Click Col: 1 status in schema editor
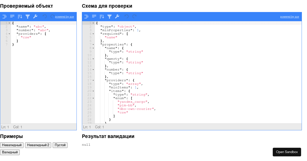This screenshot has height=161, width=307. pyautogui.click(x=100, y=127)
